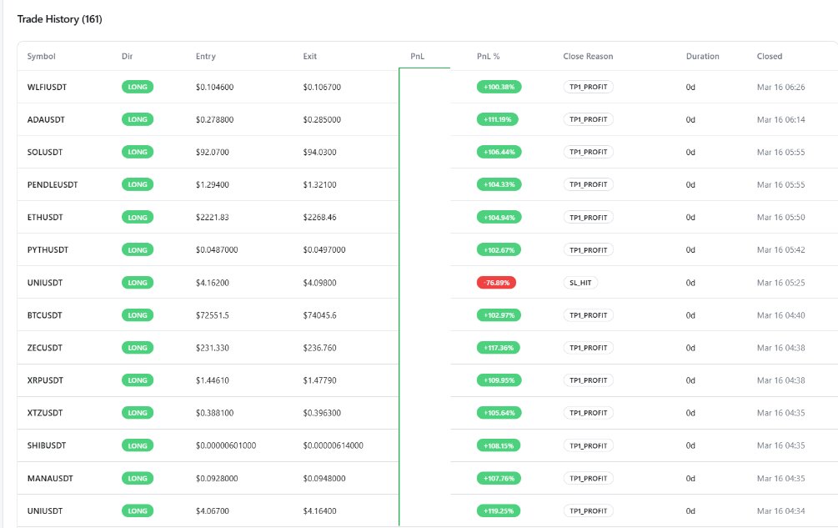Screen dimensions: 838x528
Task: Click the Symbol column header
Action: point(42,57)
